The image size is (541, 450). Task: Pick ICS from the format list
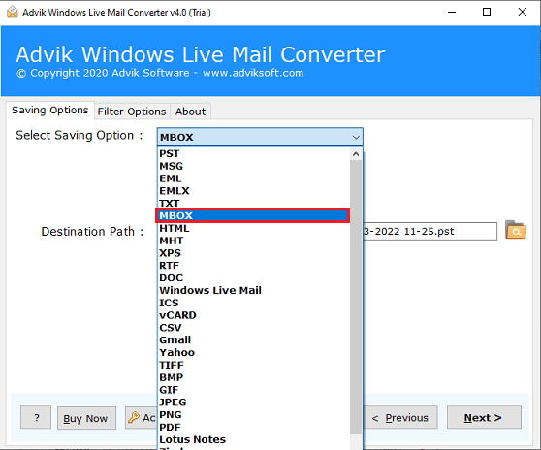click(254, 303)
